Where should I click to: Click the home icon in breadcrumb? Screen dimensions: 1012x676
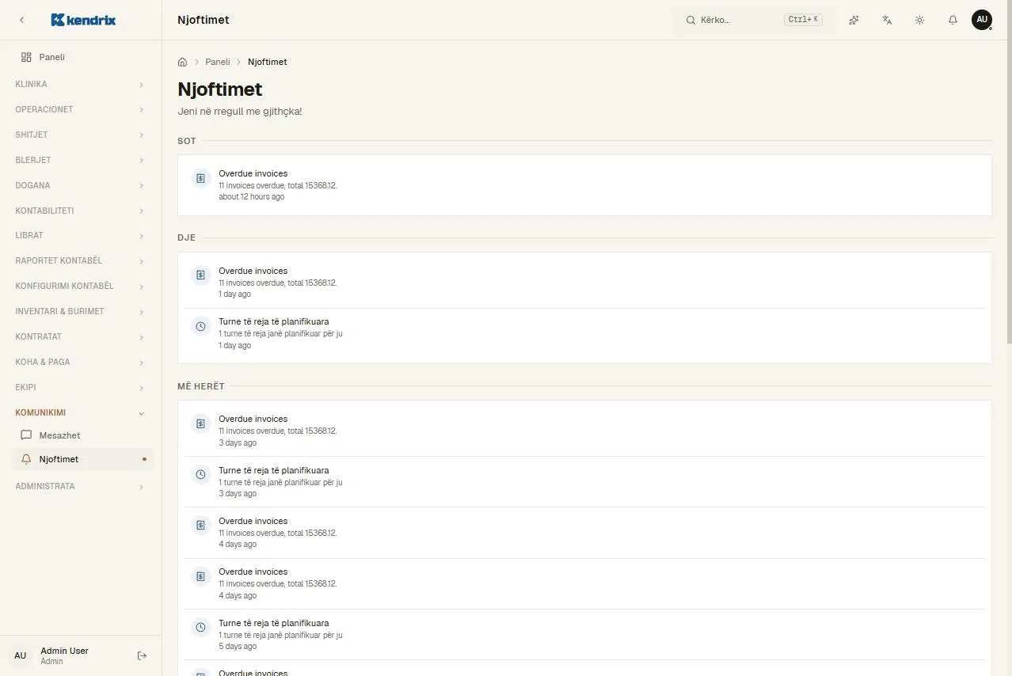(183, 62)
